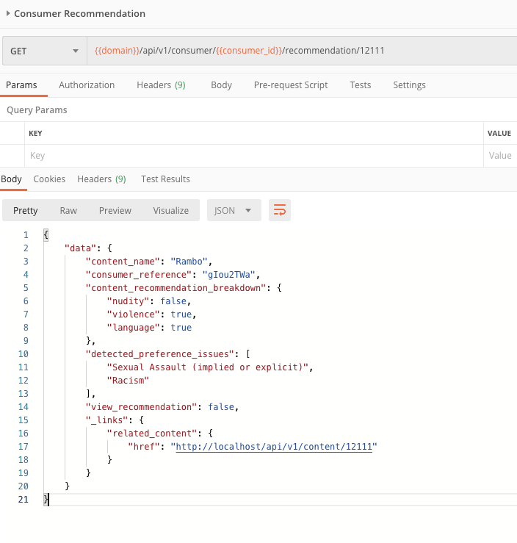Click the "_links" key
517x543 pixels.
click(x=107, y=420)
